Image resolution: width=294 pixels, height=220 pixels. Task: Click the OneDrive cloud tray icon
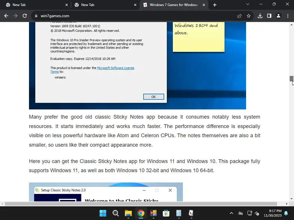pos(241,213)
